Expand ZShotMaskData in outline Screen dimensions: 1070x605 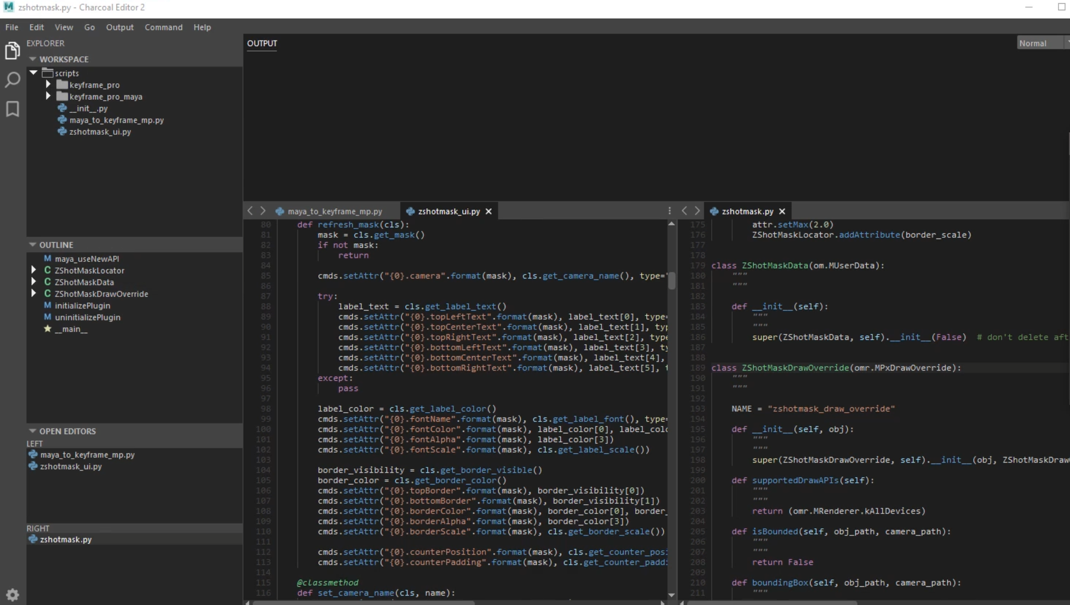[33, 282]
